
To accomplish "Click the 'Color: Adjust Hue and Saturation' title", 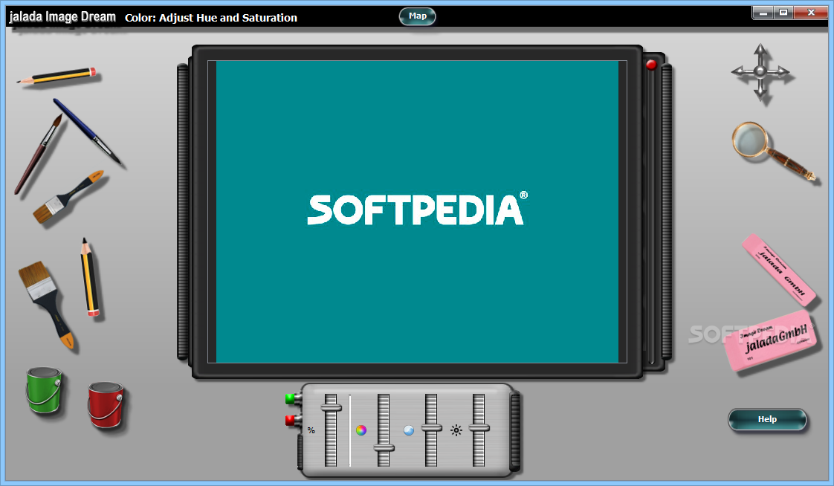I will point(211,18).
